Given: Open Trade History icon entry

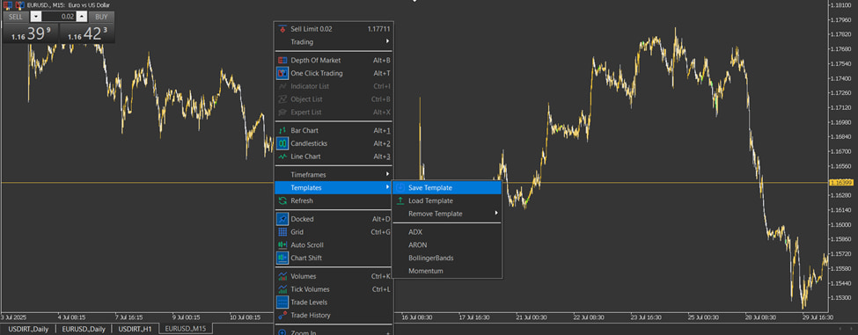Looking at the screenshot, I should click(x=282, y=316).
